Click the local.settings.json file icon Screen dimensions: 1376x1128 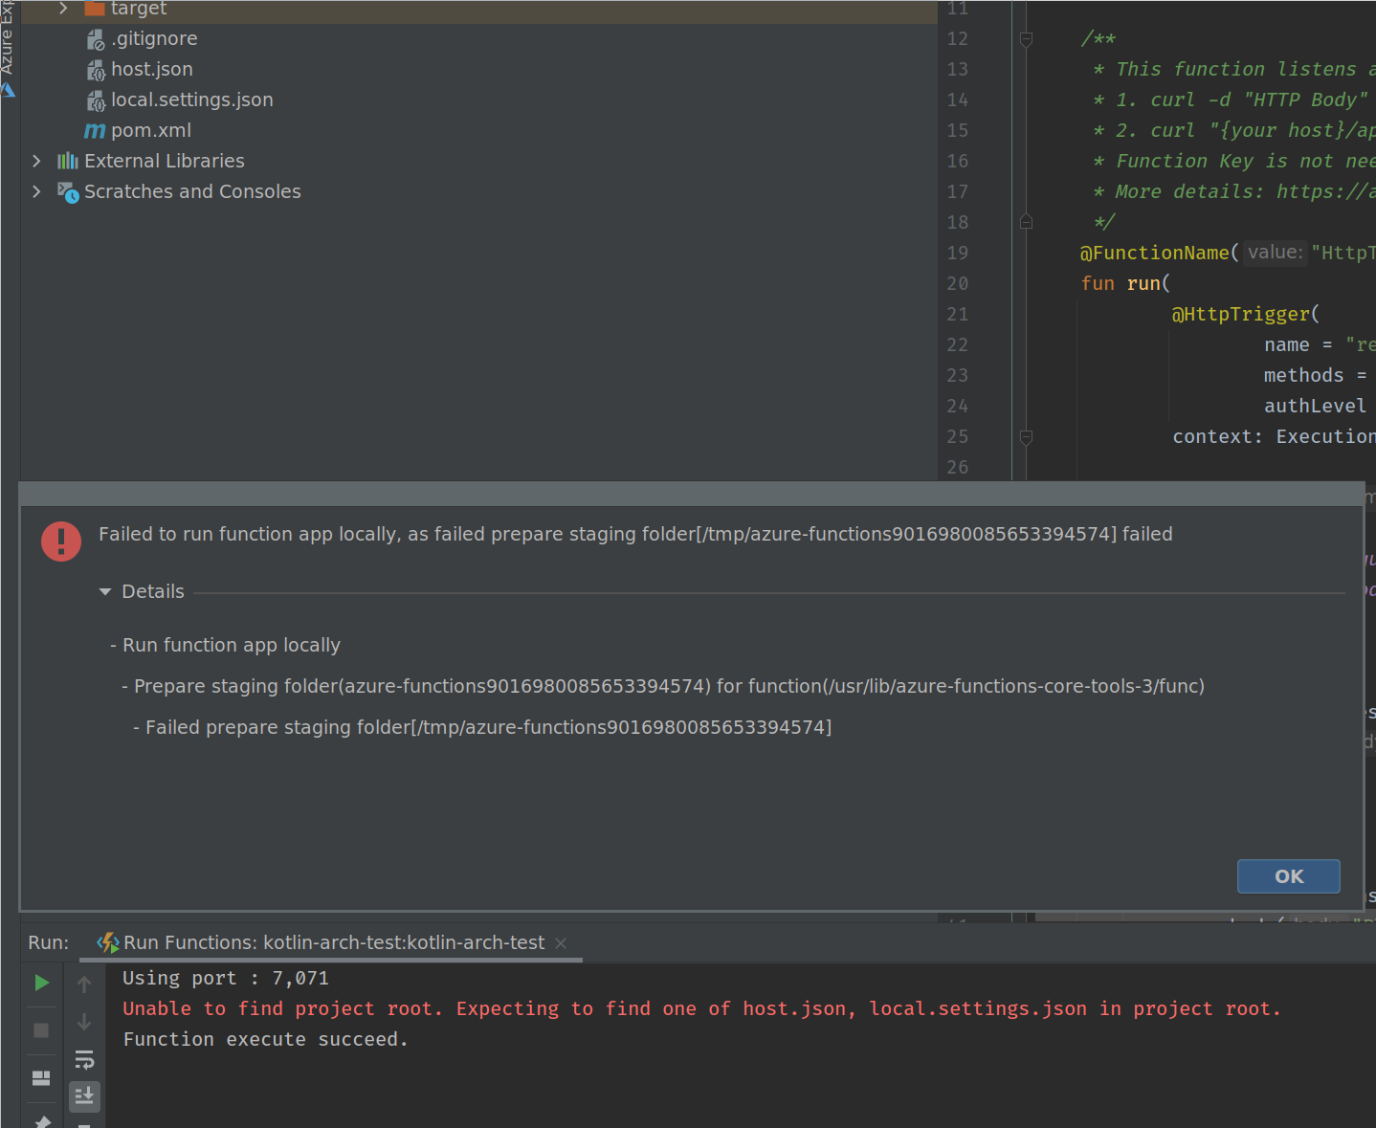pyautogui.click(x=96, y=100)
